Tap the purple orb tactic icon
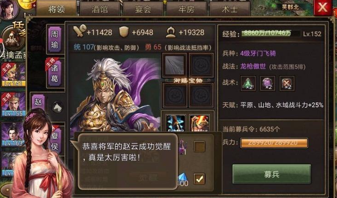Viewport: 337px width, 198px height. click(x=267, y=83)
